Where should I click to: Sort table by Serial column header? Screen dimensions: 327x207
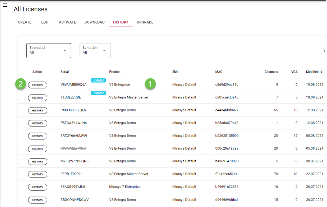pos(65,72)
